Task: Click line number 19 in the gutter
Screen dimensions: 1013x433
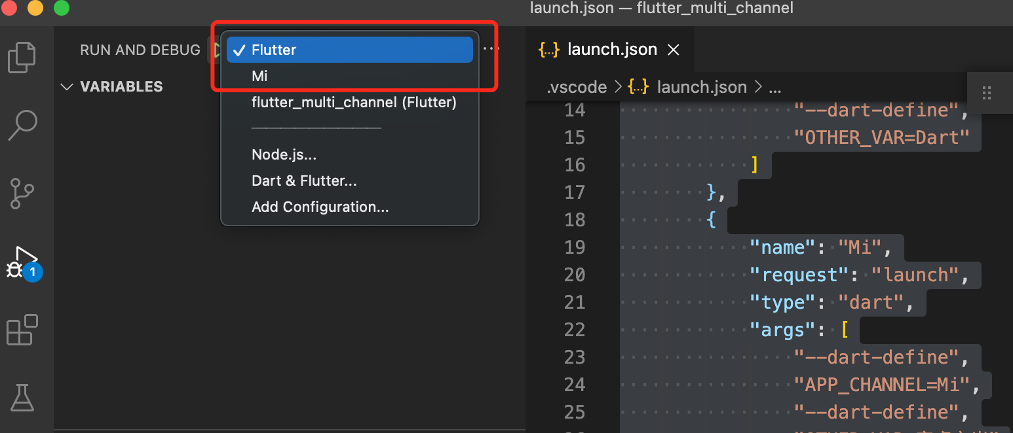Action: (574, 247)
